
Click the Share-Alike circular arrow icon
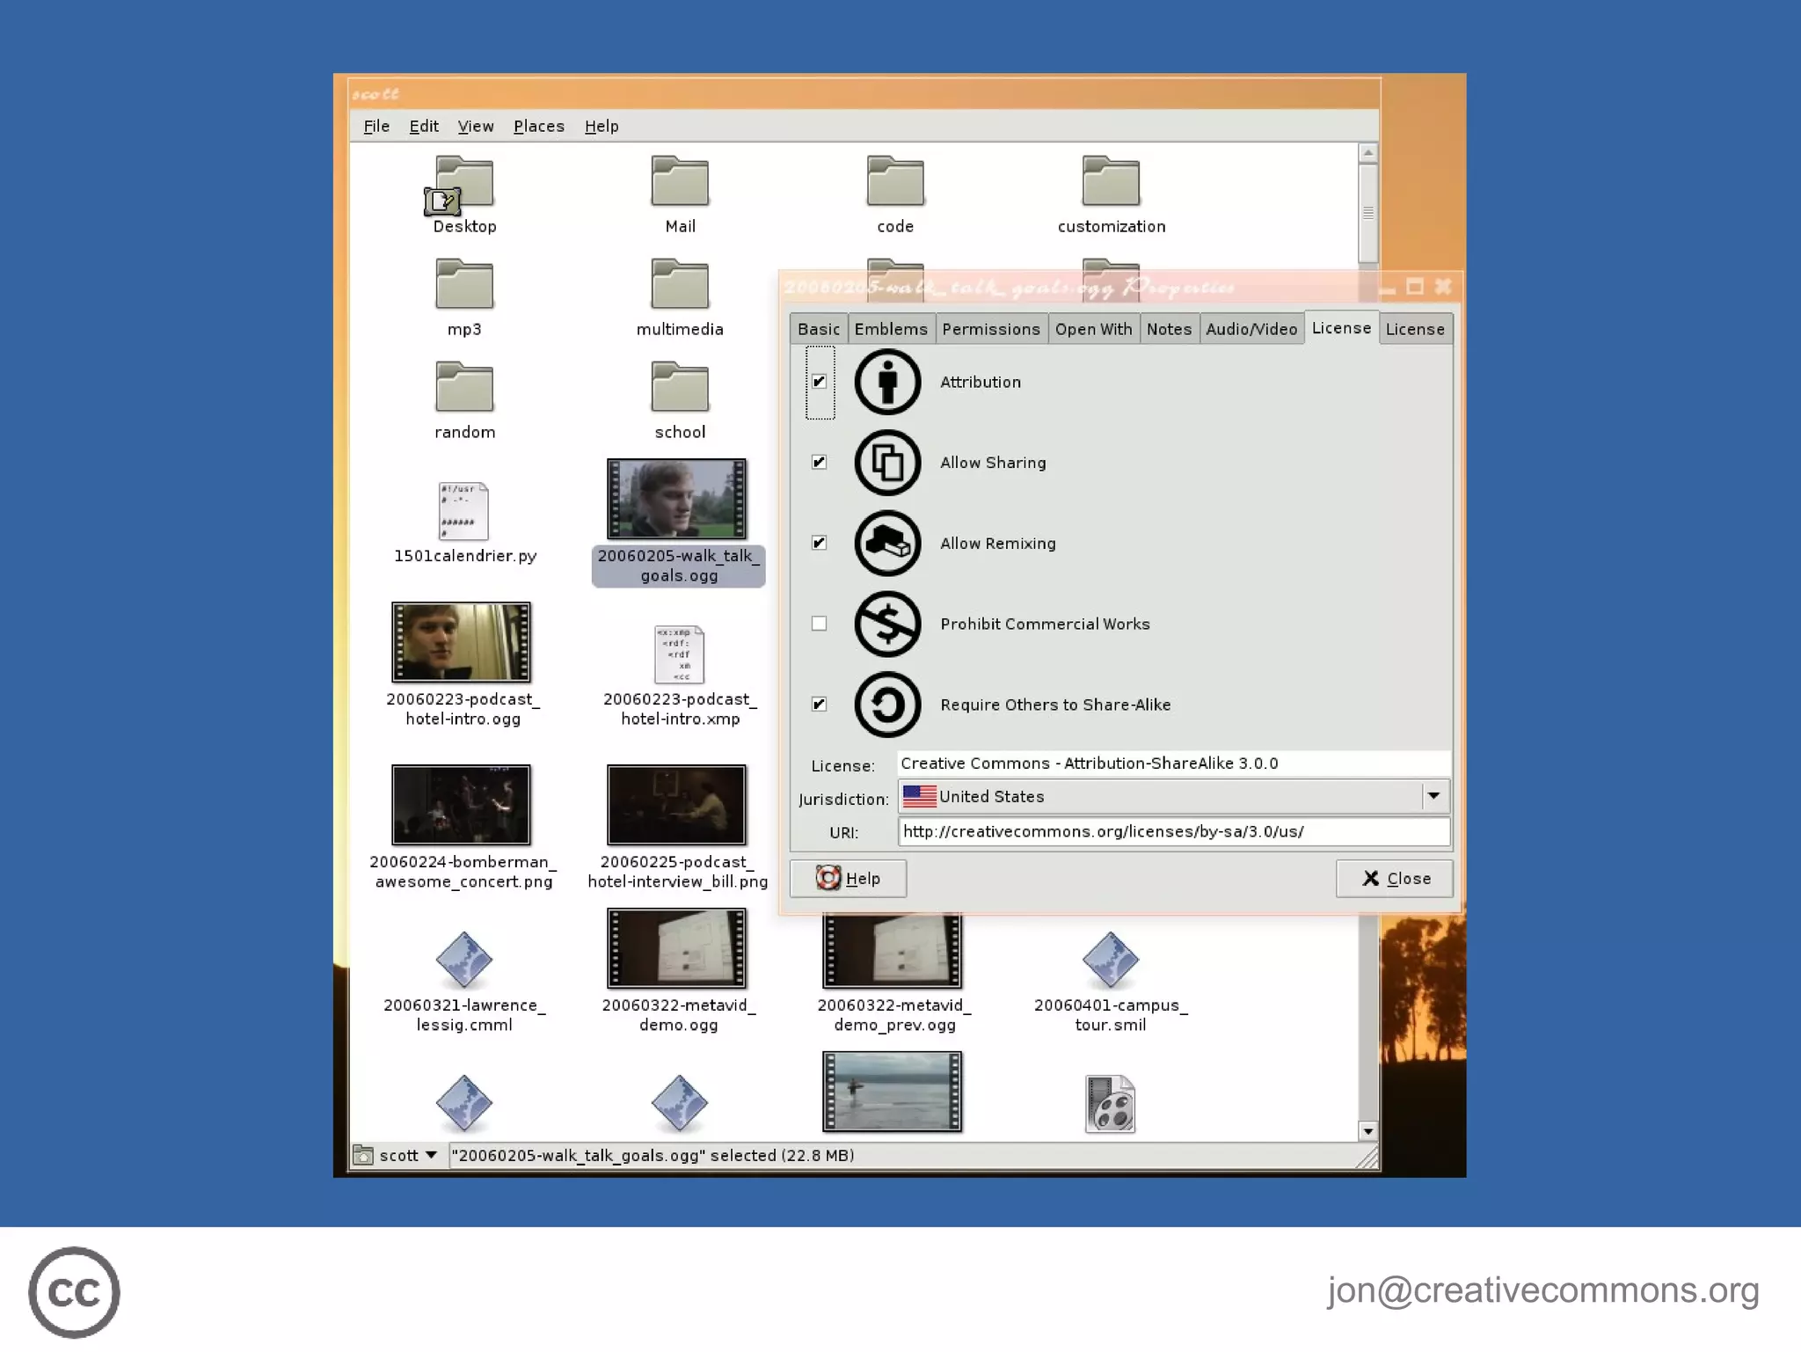(x=886, y=705)
